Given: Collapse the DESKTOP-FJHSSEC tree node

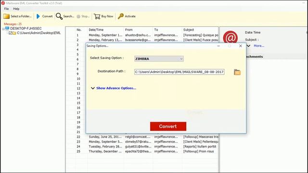Looking at the screenshot, I should (x=3, y=29).
